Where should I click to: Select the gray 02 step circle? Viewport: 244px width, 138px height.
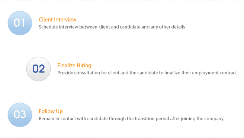tap(38, 69)
